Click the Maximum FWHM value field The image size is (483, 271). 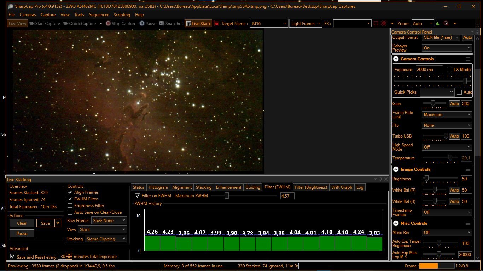(x=287, y=196)
